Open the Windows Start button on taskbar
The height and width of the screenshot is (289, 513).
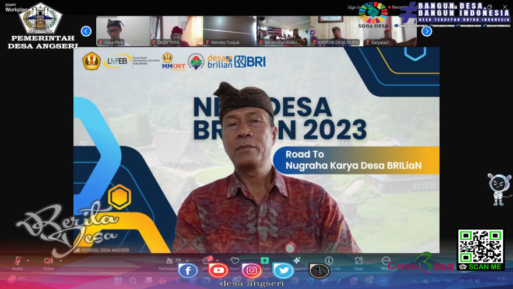pyautogui.click(x=118, y=281)
